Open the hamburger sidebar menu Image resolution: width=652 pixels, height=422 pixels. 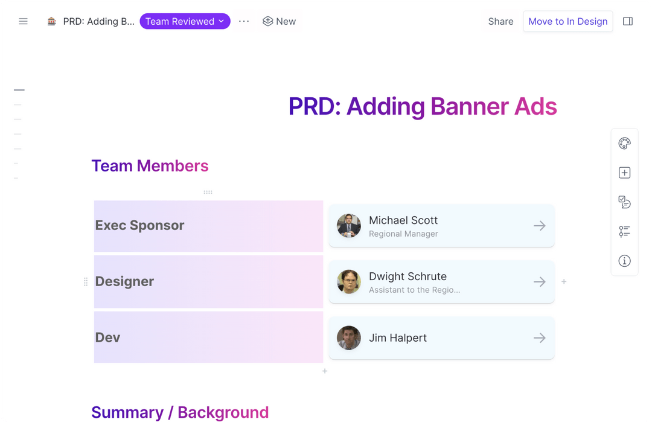tap(24, 22)
